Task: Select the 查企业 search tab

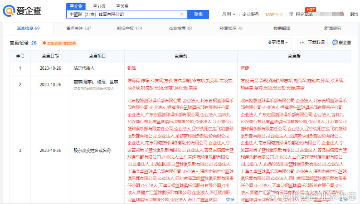Action: click(76, 6)
